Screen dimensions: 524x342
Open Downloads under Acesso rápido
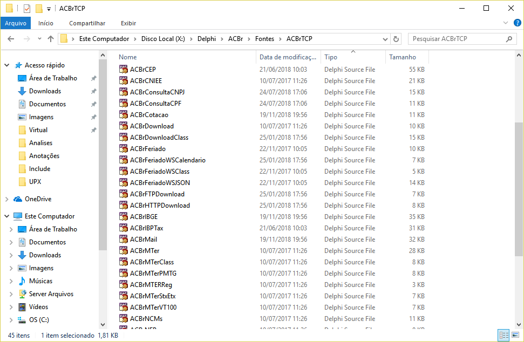pyautogui.click(x=45, y=91)
